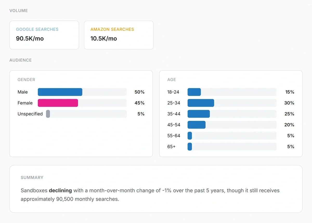Viewport: 312px width, 223px height.
Task: Select the 15% value for ages 18-24
Action: click(x=290, y=92)
